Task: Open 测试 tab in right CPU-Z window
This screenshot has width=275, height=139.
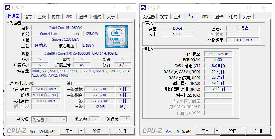Action: tap(233, 17)
